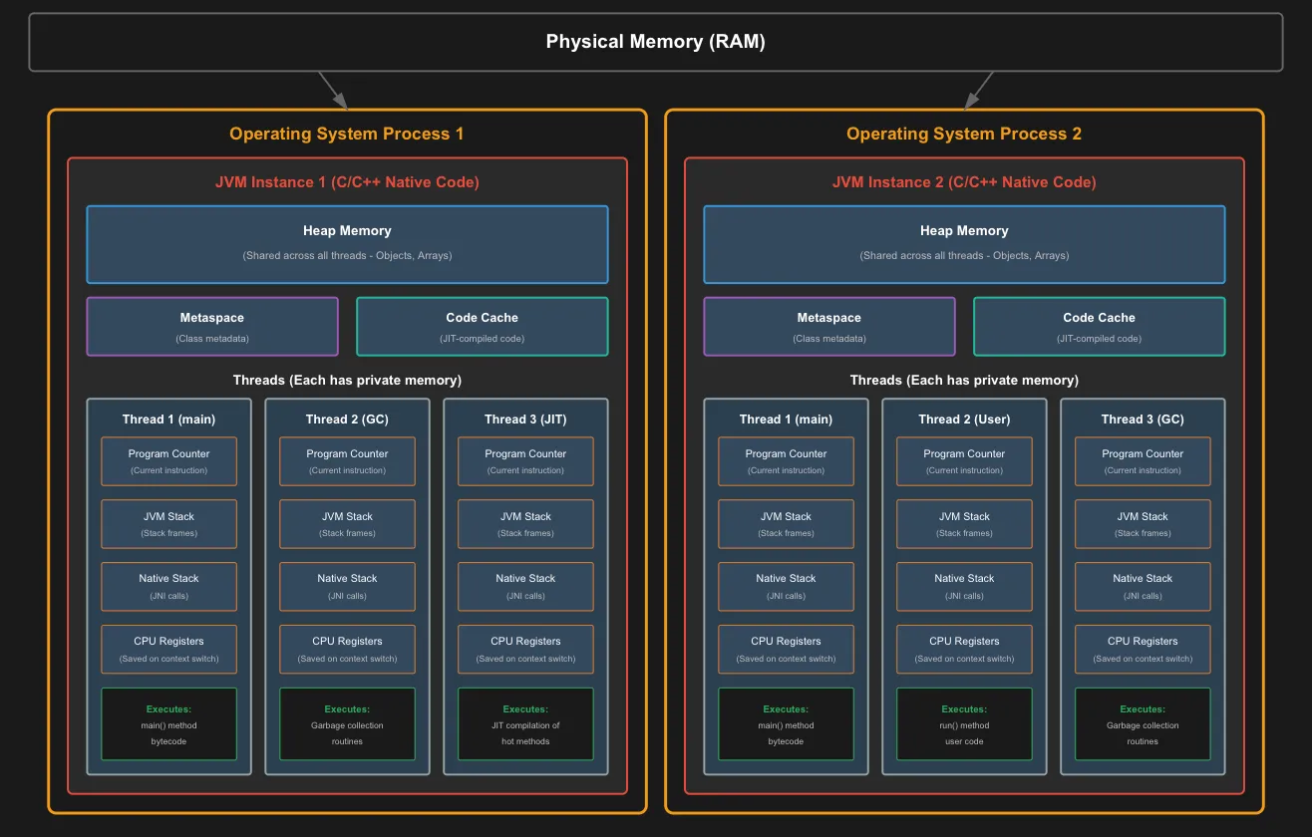Viewport: 1312px width, 837px height.
Task: Choose Program Counter under Thread 2 (GC)
Action: tap(347, 461)
